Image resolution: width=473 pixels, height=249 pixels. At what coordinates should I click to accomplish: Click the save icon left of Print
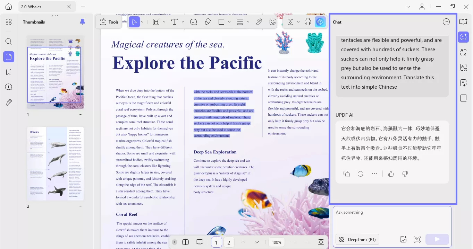point(291,22)
